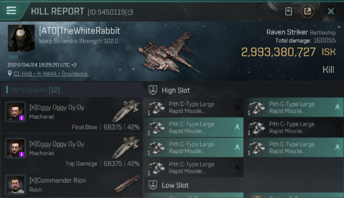
Task: Select top-right dropped Pith C-Type launcher
Action: pos(293,107)
